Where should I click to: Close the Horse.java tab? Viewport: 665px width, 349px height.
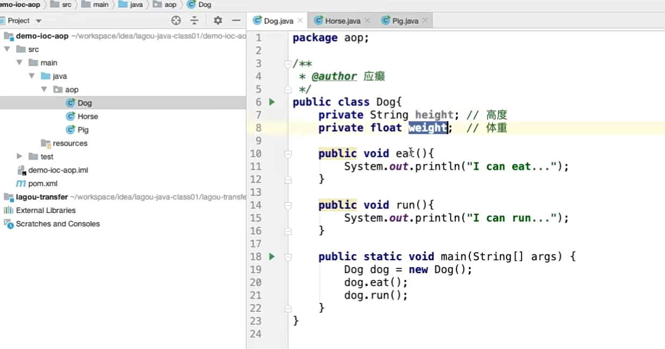point(367,21)
